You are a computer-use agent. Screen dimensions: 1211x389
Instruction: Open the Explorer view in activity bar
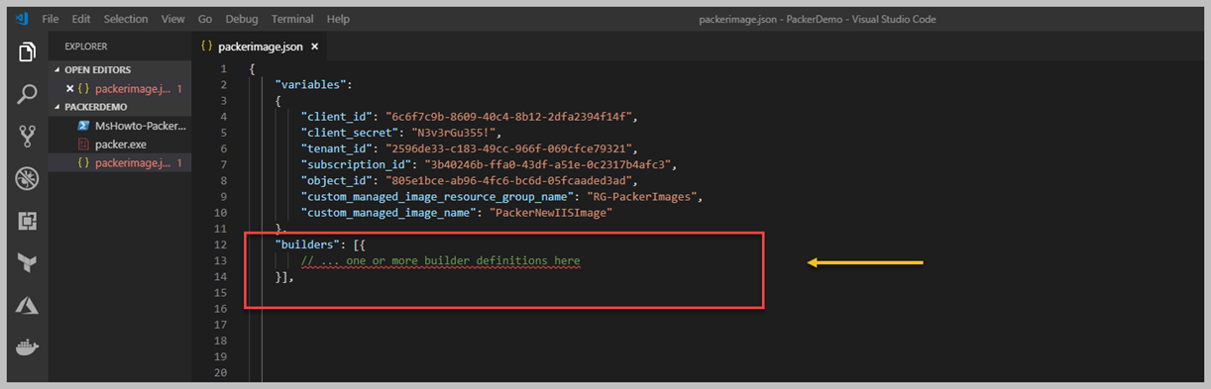(x=27, y=52)
